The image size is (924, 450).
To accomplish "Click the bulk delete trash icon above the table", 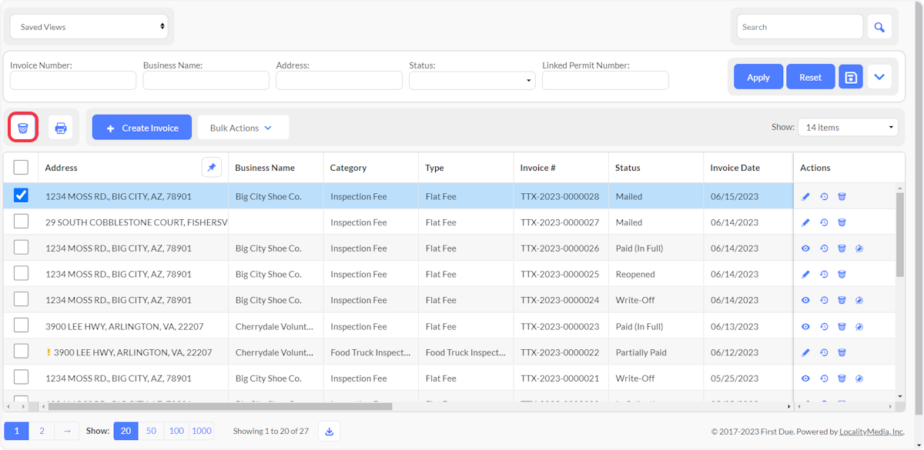I will coord(23,128).
